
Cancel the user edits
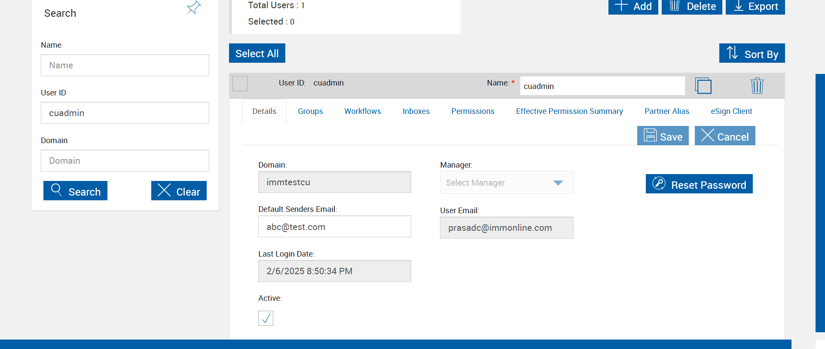pos(725,136)
